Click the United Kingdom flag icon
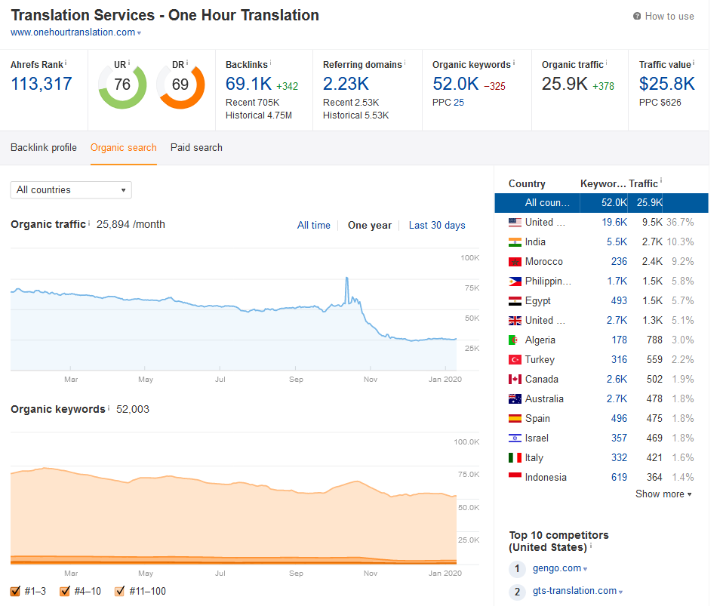This screenshot has width=723, height=606. point(515,321)
